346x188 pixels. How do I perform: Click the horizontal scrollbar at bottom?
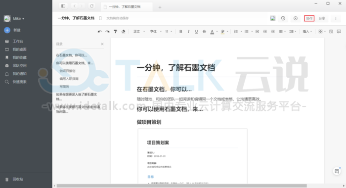[181, 186]
